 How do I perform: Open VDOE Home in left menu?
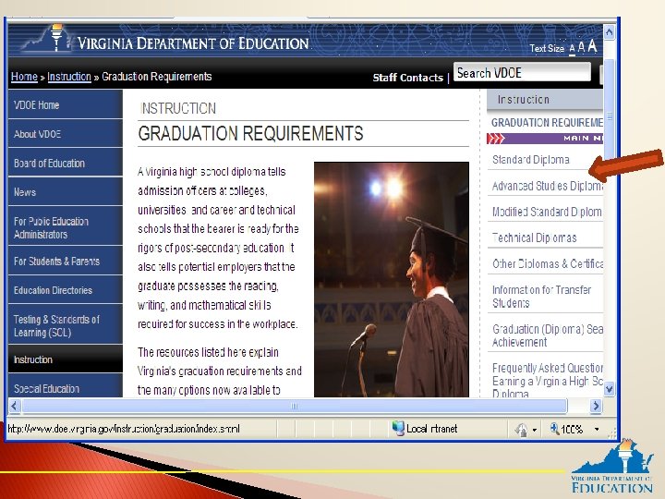pyautogui.click(x=66, y=104)
